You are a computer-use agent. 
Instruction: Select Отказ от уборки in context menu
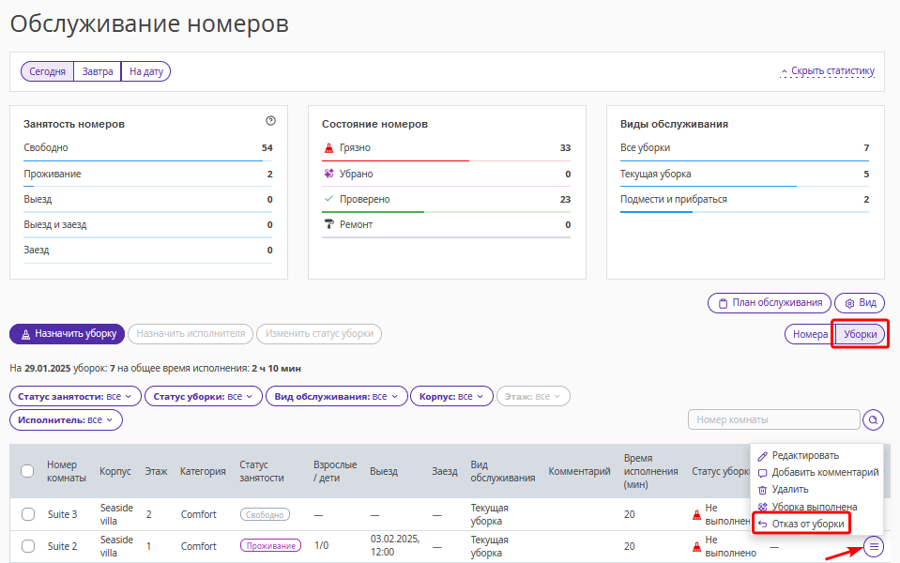[x=801, y=524]
